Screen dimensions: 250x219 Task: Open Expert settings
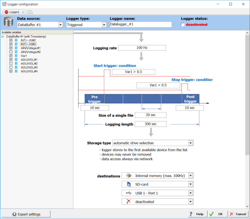26,214
